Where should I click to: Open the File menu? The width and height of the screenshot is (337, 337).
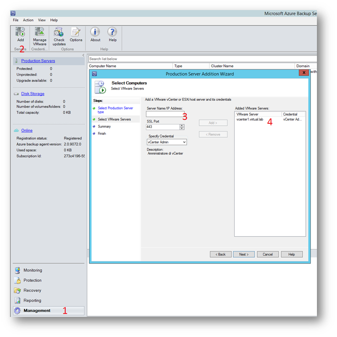pos(16,20)
